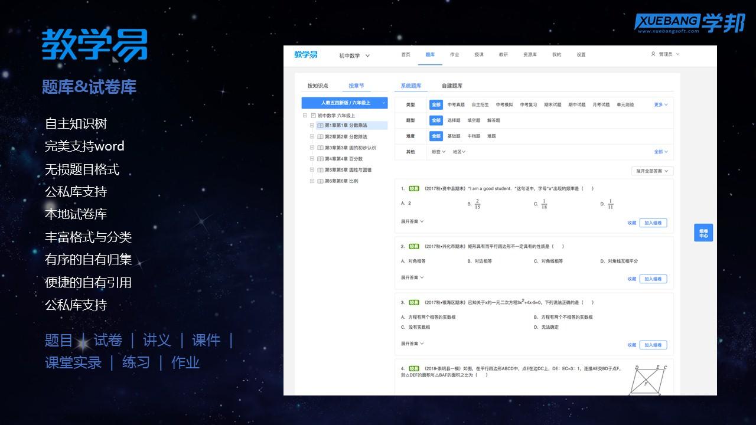Screen dimensions: 756x425
Task: Filter type by 期末试题
Action: pyautogui.click(x=553, y=104)
